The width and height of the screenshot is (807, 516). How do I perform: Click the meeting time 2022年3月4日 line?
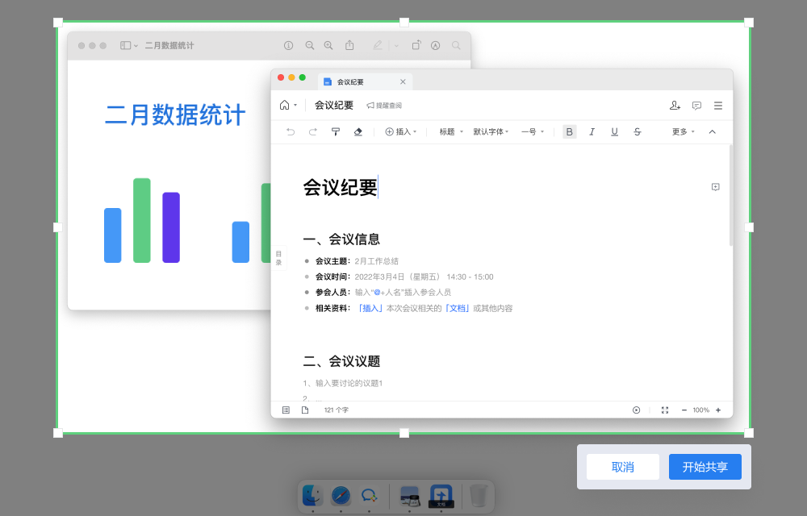(424, 277)
